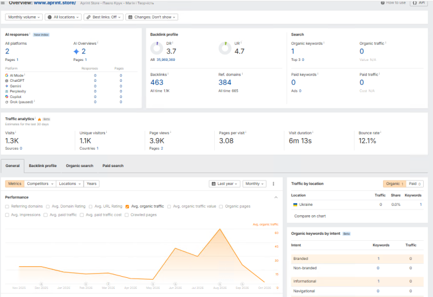Screen dimensions: 433x297
Task: Click the API button
Action: click(418, 3)
